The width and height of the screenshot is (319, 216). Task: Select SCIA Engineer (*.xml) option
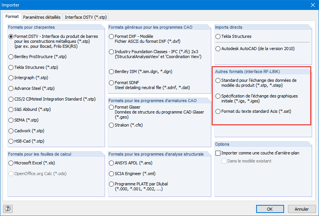[x=112, y=174]
